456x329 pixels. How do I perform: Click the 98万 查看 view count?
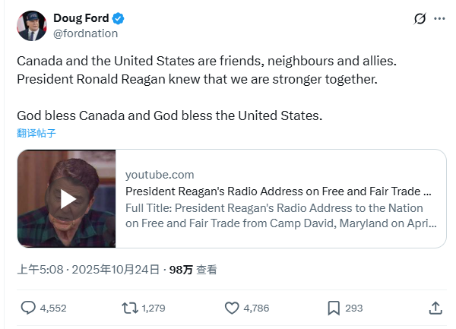pyautogui.click(x=192, y=269)
